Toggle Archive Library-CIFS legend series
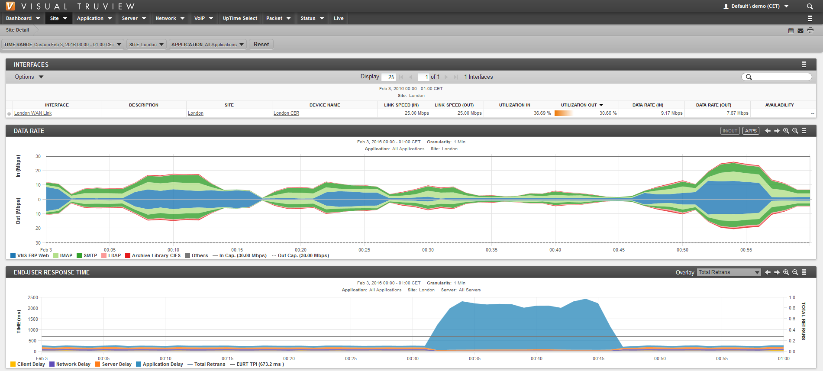 click(153, 255)
